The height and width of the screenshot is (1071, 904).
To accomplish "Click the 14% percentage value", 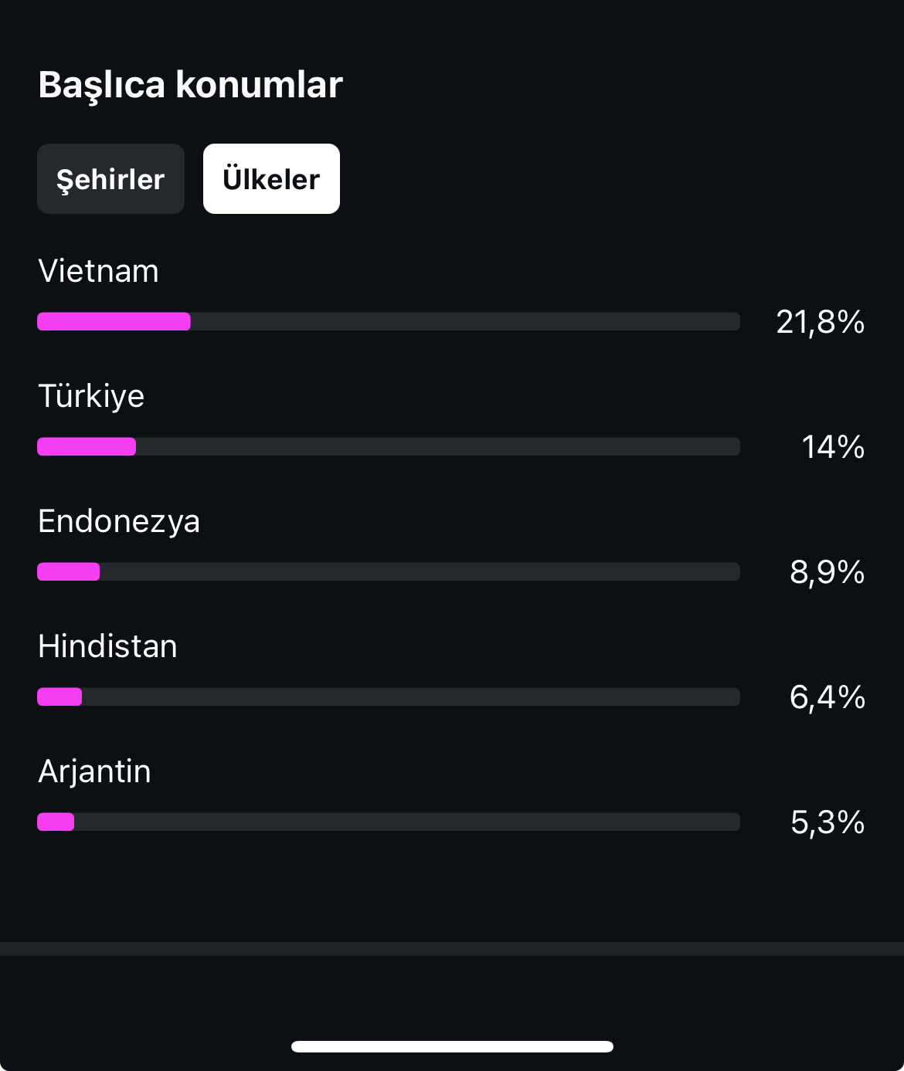I will 833,446.
